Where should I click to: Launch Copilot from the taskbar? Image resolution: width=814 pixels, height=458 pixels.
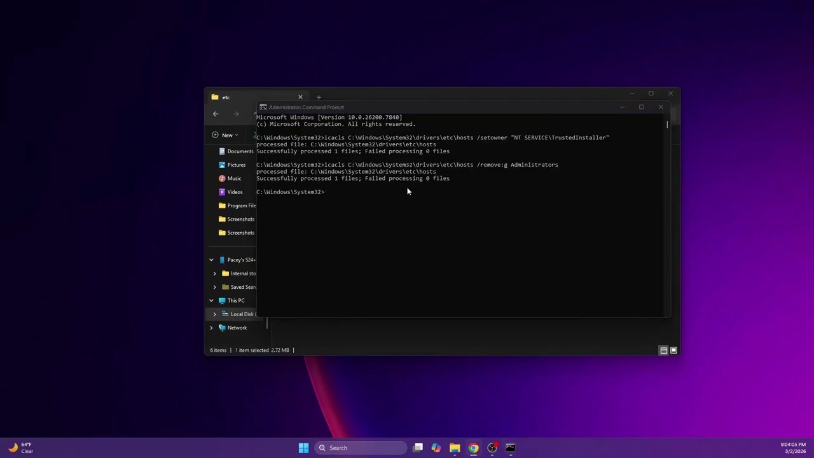click(x=436, y=448)
